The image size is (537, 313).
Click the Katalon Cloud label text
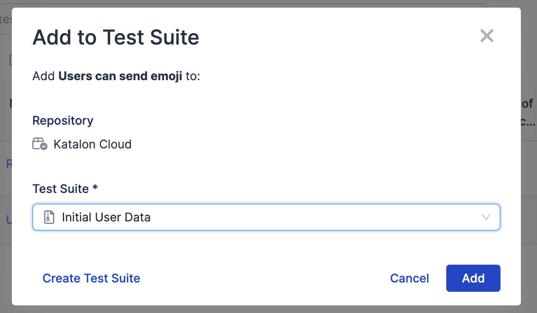(x=92, y=144)
